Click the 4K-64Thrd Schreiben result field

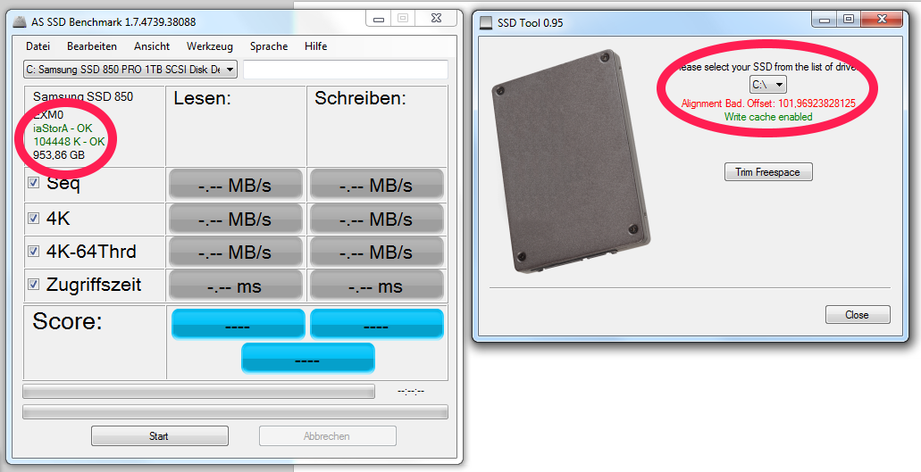[376, 253]
